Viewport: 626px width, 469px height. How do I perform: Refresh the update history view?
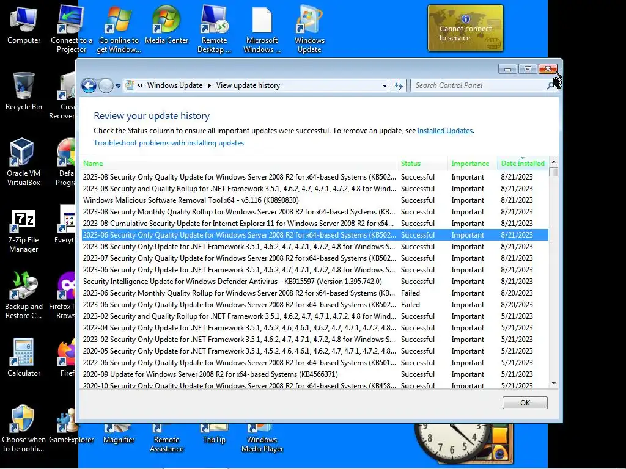coord(399,85)
